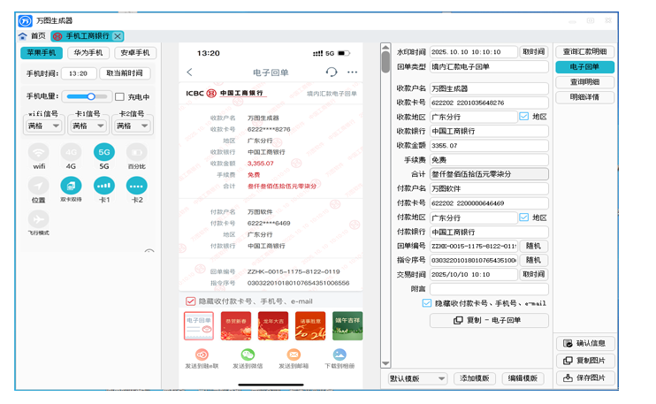Open the 卡1信号 dropdown
Viewport: 656px width, 404px height.
(x=88, y=126)
